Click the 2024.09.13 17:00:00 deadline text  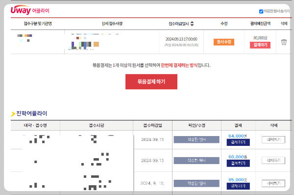click(181, 39)
